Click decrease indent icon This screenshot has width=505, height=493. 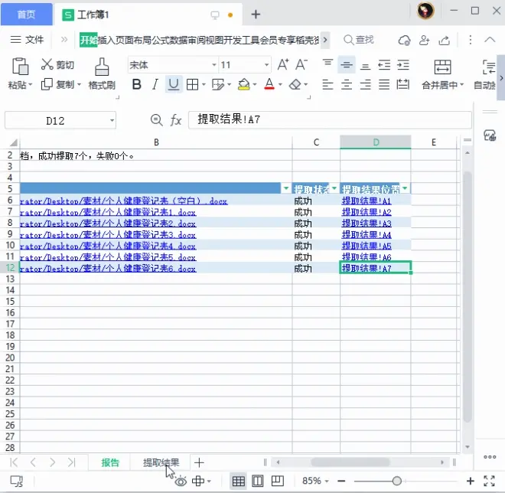point(384,65)
